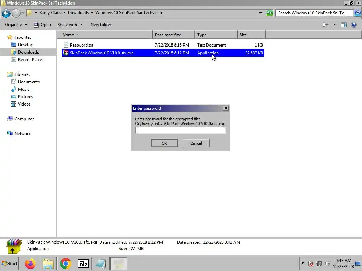This screenshot has height=271, width=362.
Task: Open 7-Zip from the taskbar
Action: [x=83, y=264]
